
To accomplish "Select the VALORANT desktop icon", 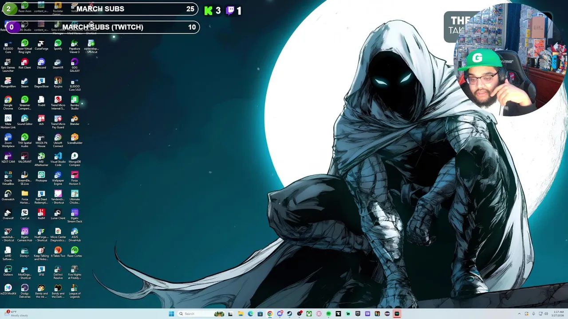I will (x=25, y=158).
